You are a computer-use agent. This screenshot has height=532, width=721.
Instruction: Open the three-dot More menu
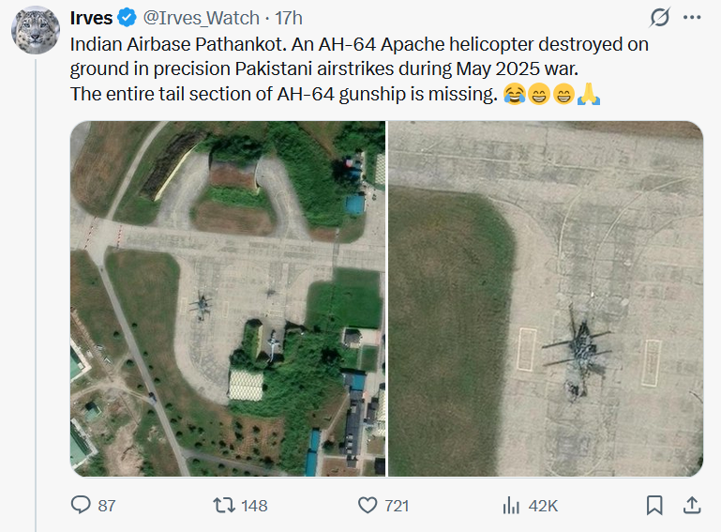pyautogui.click(x=692, y=18)
